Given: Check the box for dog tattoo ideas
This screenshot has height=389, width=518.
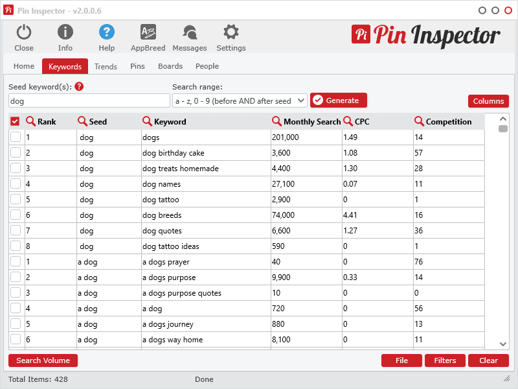Looking at the screenshot, I should click(16, 246).
